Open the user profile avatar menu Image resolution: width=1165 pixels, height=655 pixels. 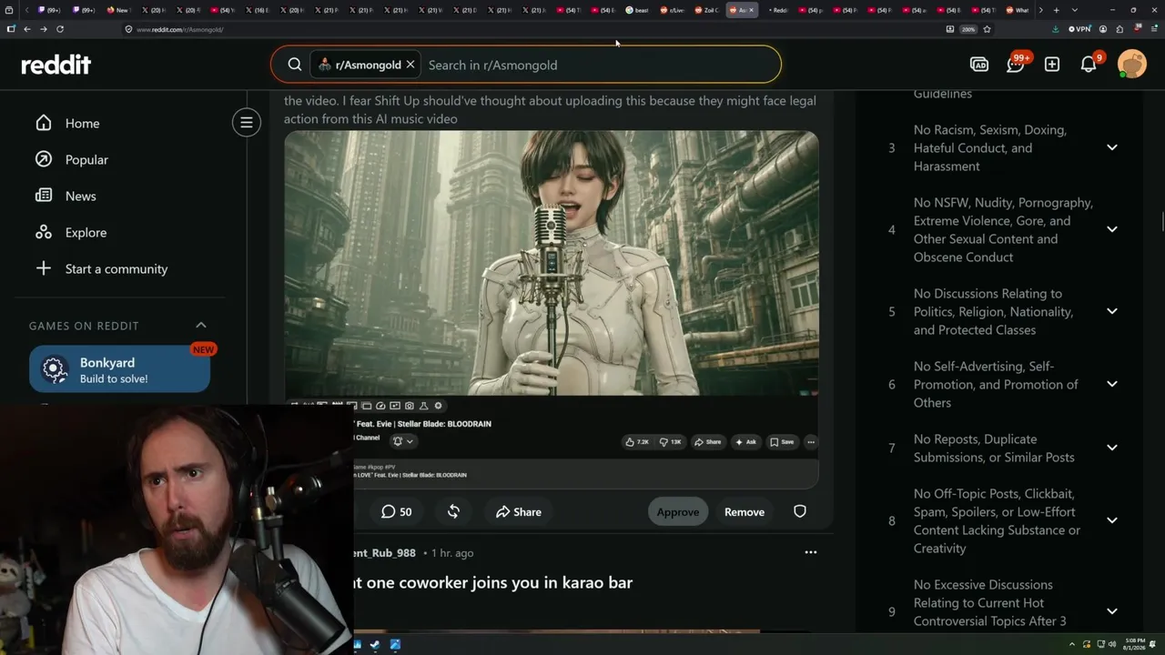tap(1132, 65)
